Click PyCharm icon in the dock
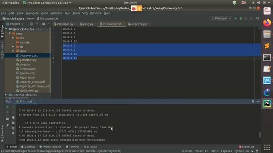The width and height of the screenshot is (273, 153). point(267,104)
